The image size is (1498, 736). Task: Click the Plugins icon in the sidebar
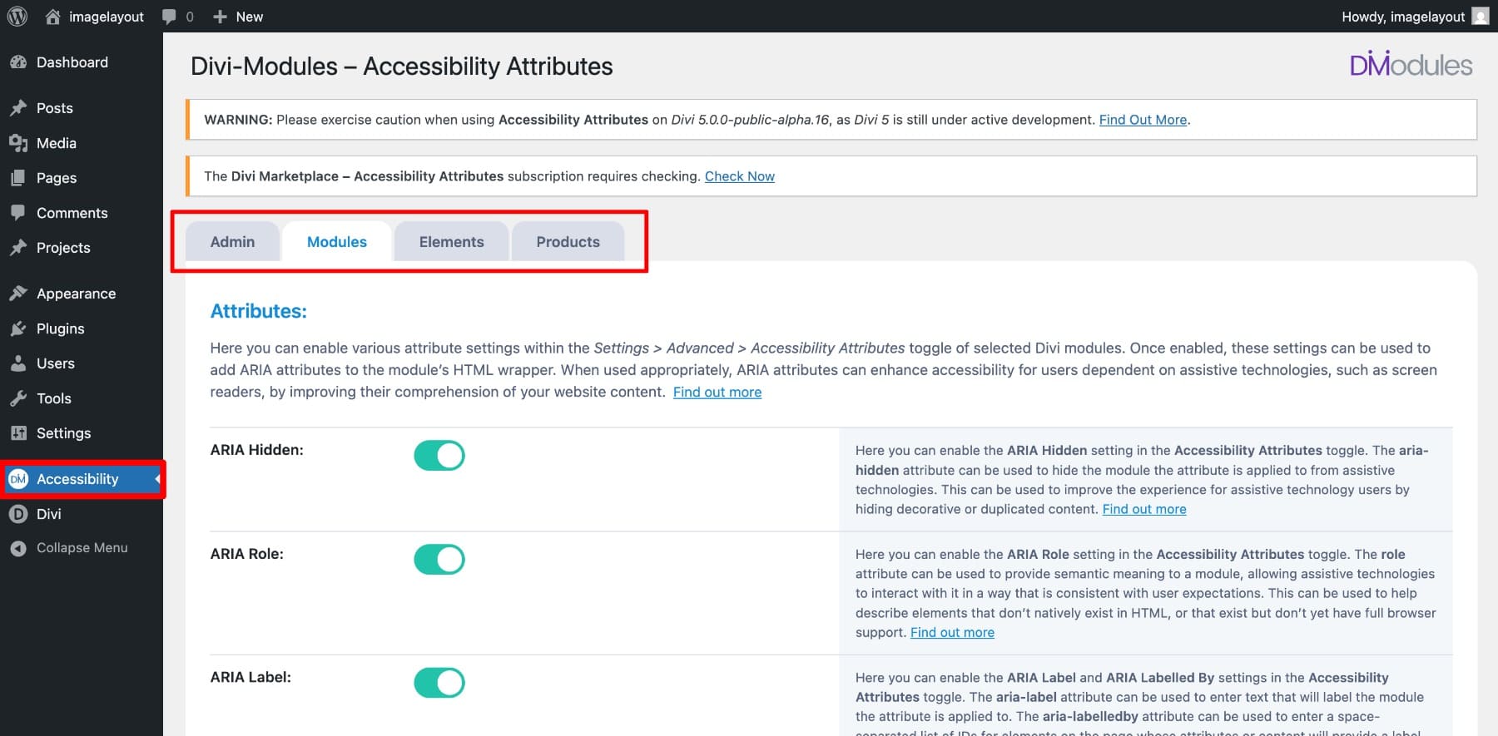coord(18,328)
